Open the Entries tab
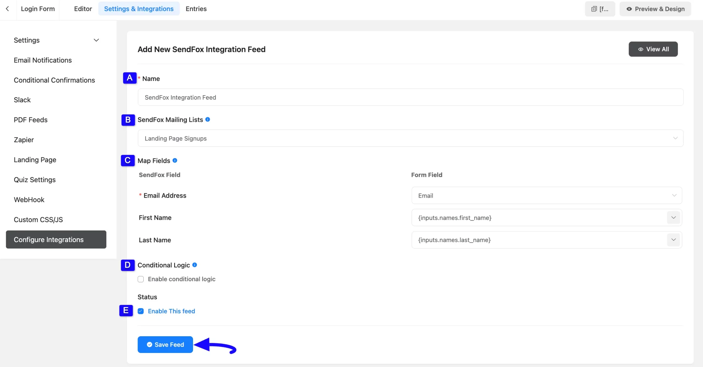The image size is (703, 367). [196, 9]
